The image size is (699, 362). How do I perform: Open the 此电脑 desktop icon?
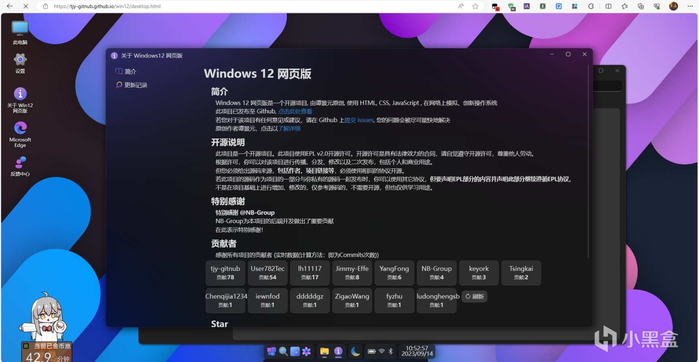pyautogui.click(x=20, y=32)
